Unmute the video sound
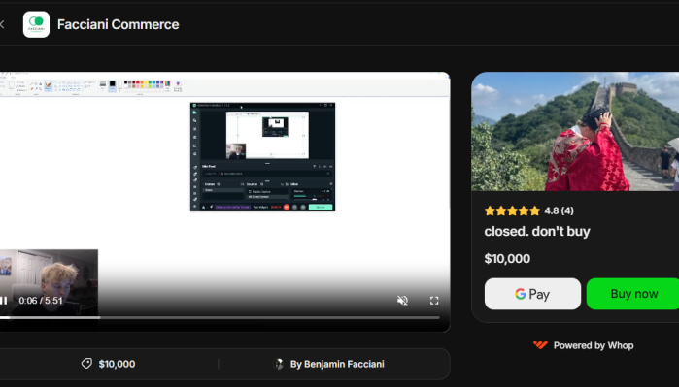The width and height of the screenshot is (679, 387). (402, 301)
